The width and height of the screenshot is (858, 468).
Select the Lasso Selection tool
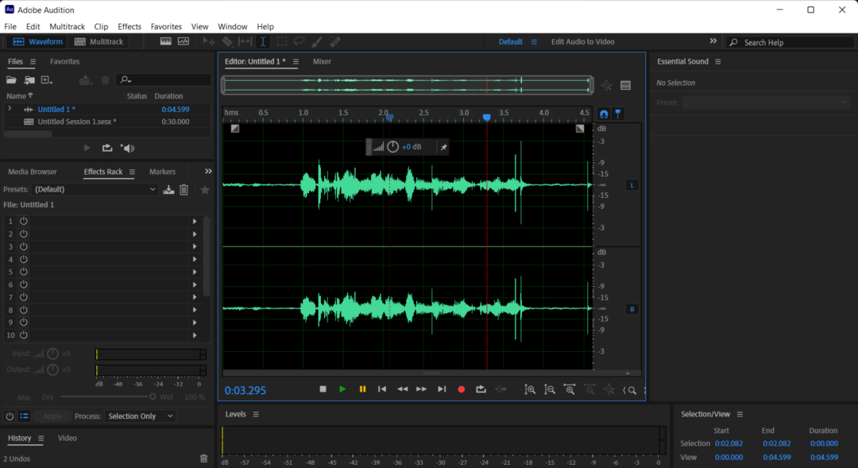click(x=299, y=41)
